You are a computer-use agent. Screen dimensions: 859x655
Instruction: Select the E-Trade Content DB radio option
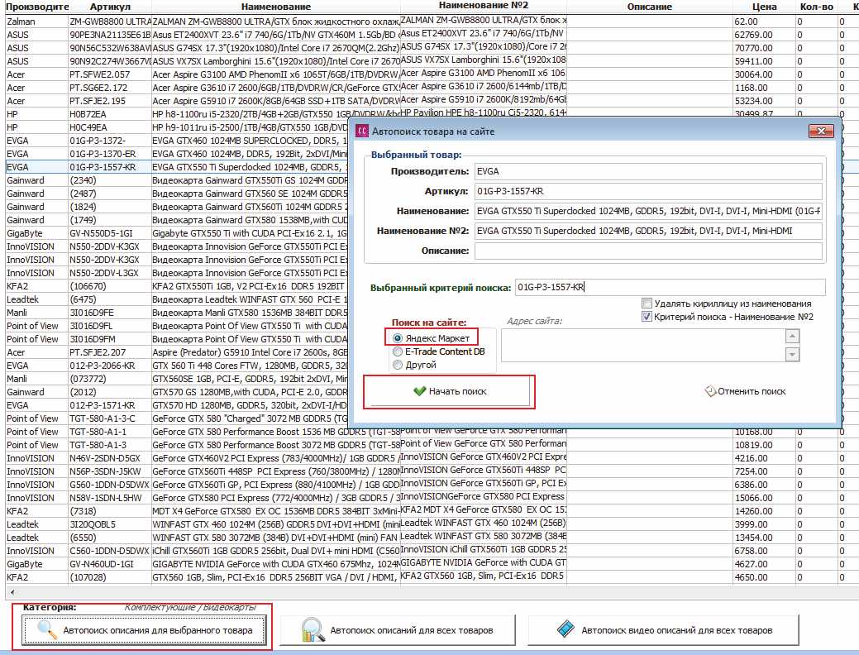coord(398,351)
